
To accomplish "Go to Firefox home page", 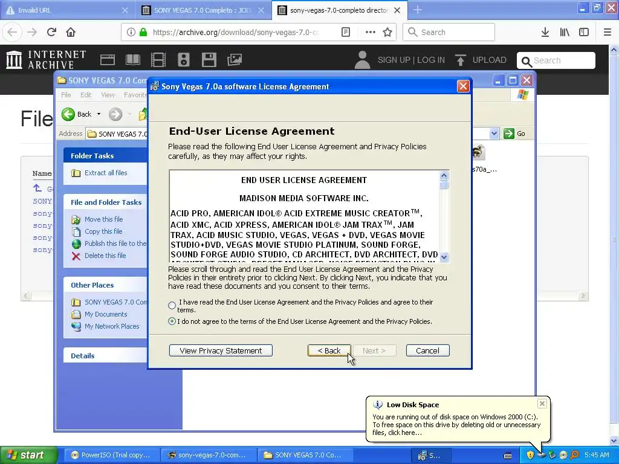I will coord(71,32).
